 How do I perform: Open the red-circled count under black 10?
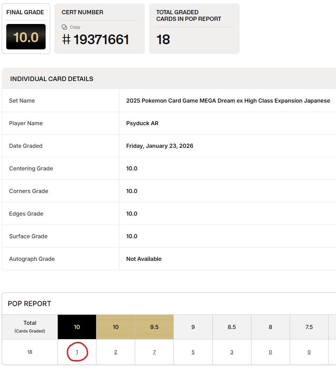coord(77,352)
